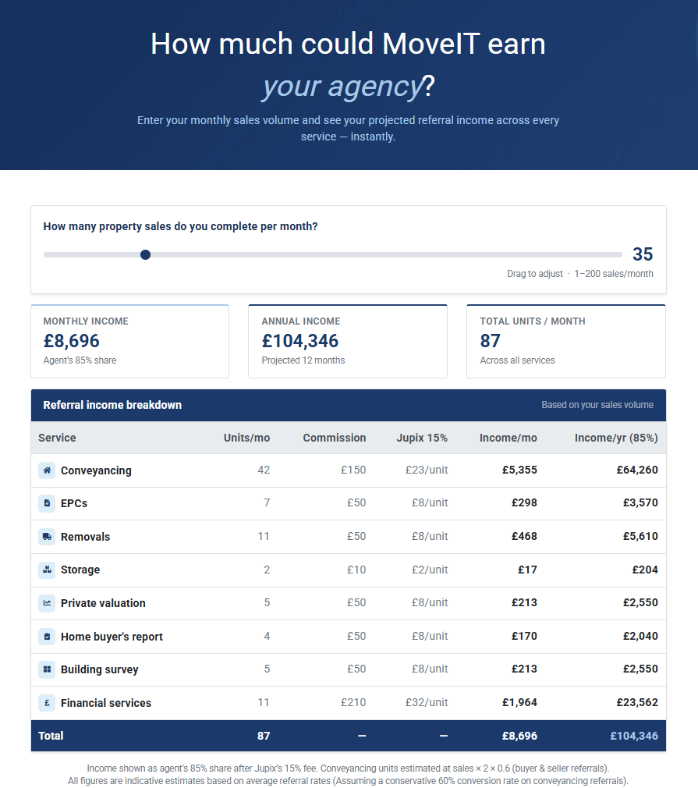Click Storage commission £10

tap(356, 570)
